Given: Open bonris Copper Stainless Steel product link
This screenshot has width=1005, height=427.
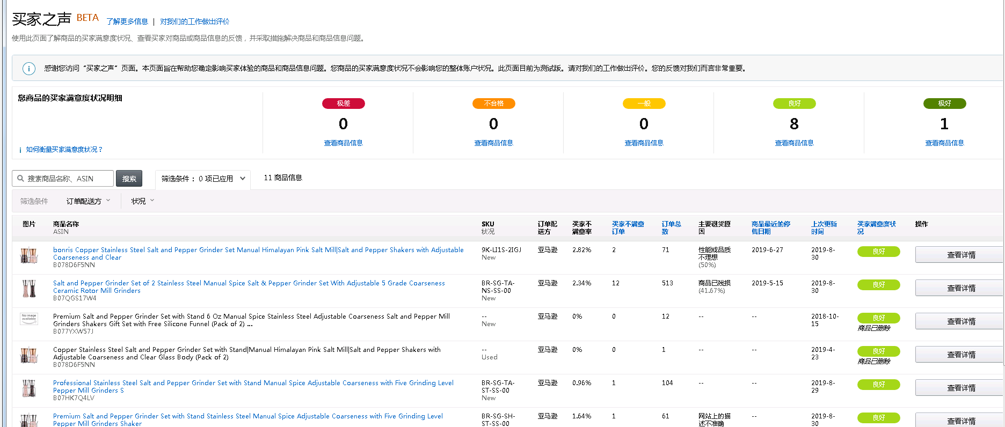Looking at the screenshot, I should pyautogui.click(x=258, y=254).
